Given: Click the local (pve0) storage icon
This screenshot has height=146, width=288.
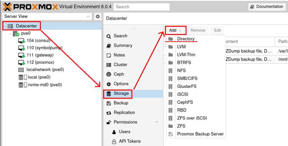Looking at the screenshot, I should 22,77.
